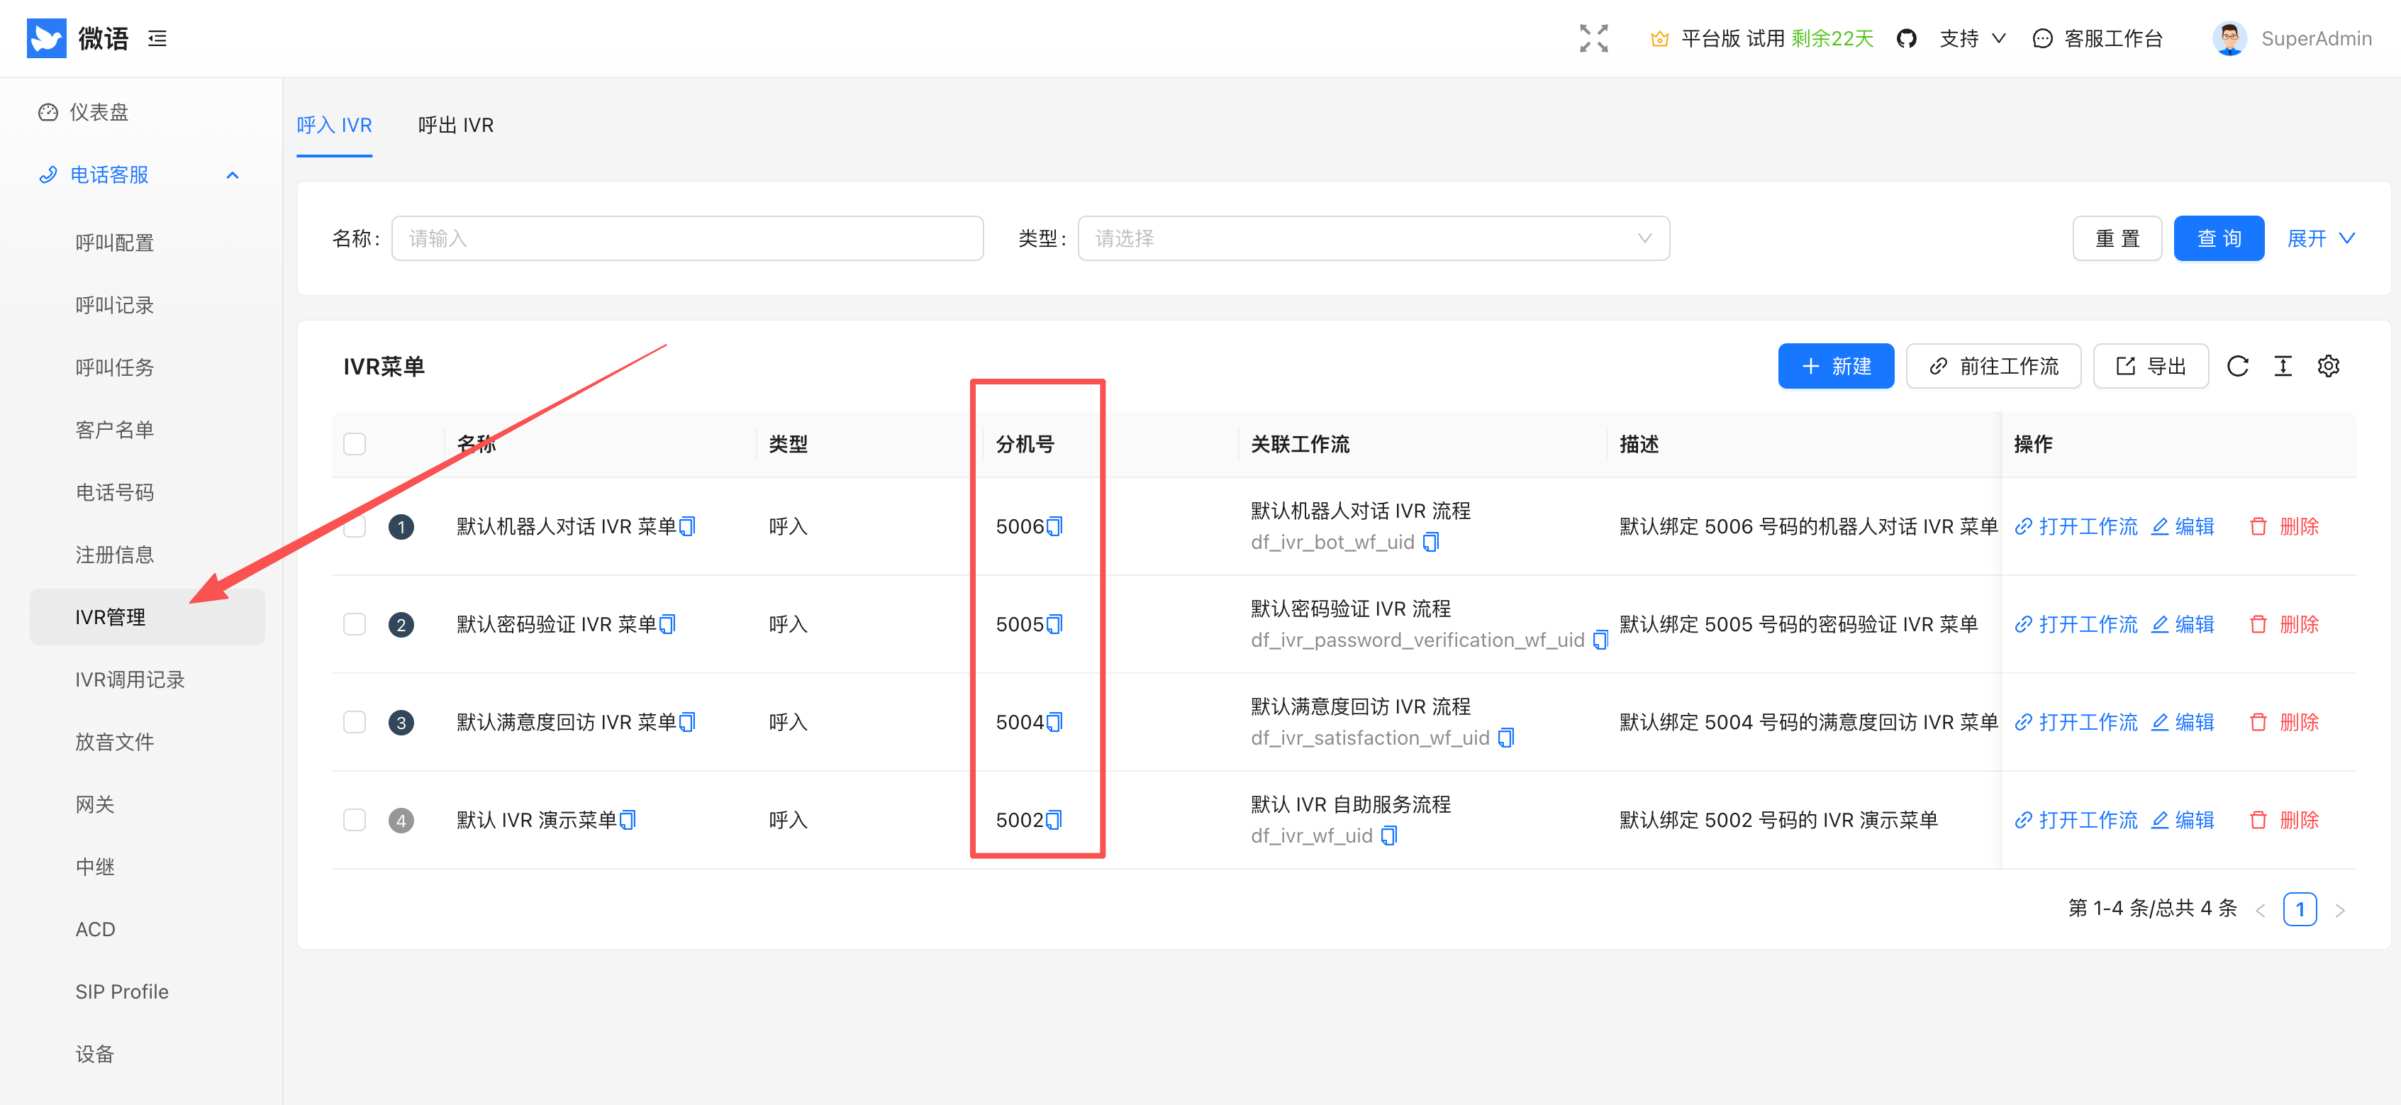Switch to 呼入 IVR tab
The height and width of the screenshot is (1105, 2401).
click(x=335, y=125)
